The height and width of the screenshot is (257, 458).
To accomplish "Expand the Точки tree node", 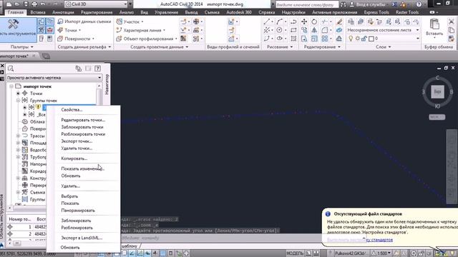I will click(x=18, y=94).
